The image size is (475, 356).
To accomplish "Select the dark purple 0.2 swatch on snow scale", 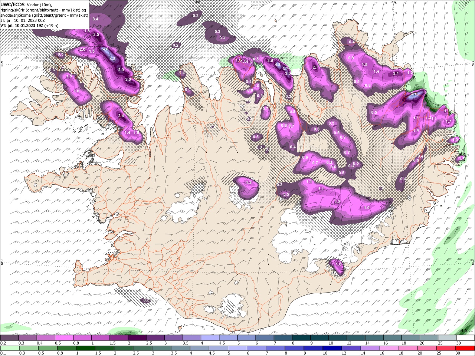I will point(9,338).
